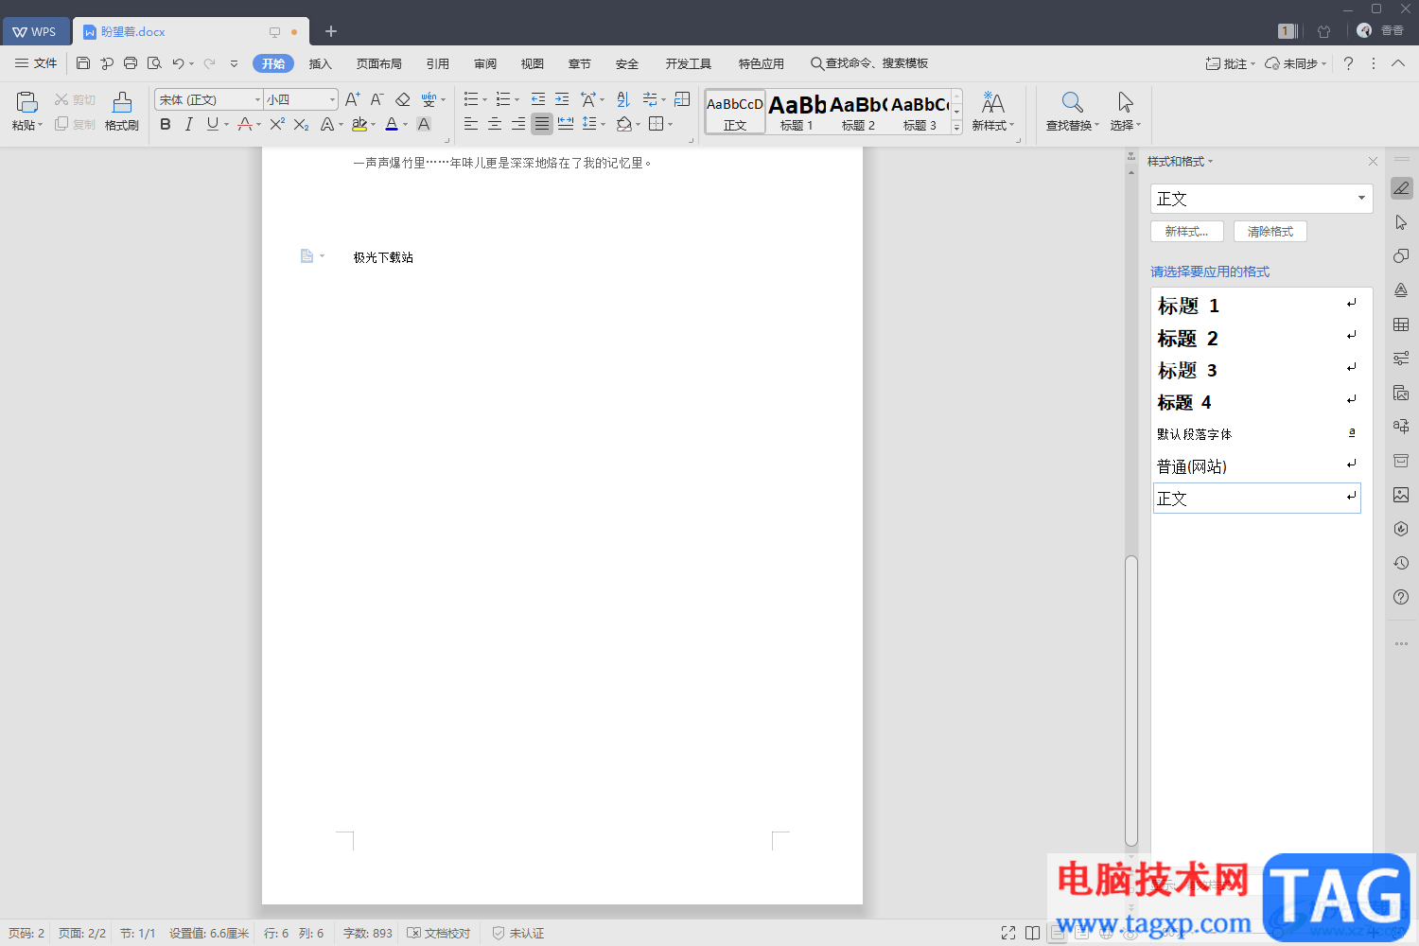The width and height of the screenshot is (1419, 946).
Task: Open the text highlight color button
Action: (x=359, y=124)
